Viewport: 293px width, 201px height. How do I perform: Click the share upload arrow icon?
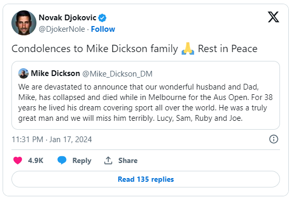pyautogui.click(x=108, y=160)
